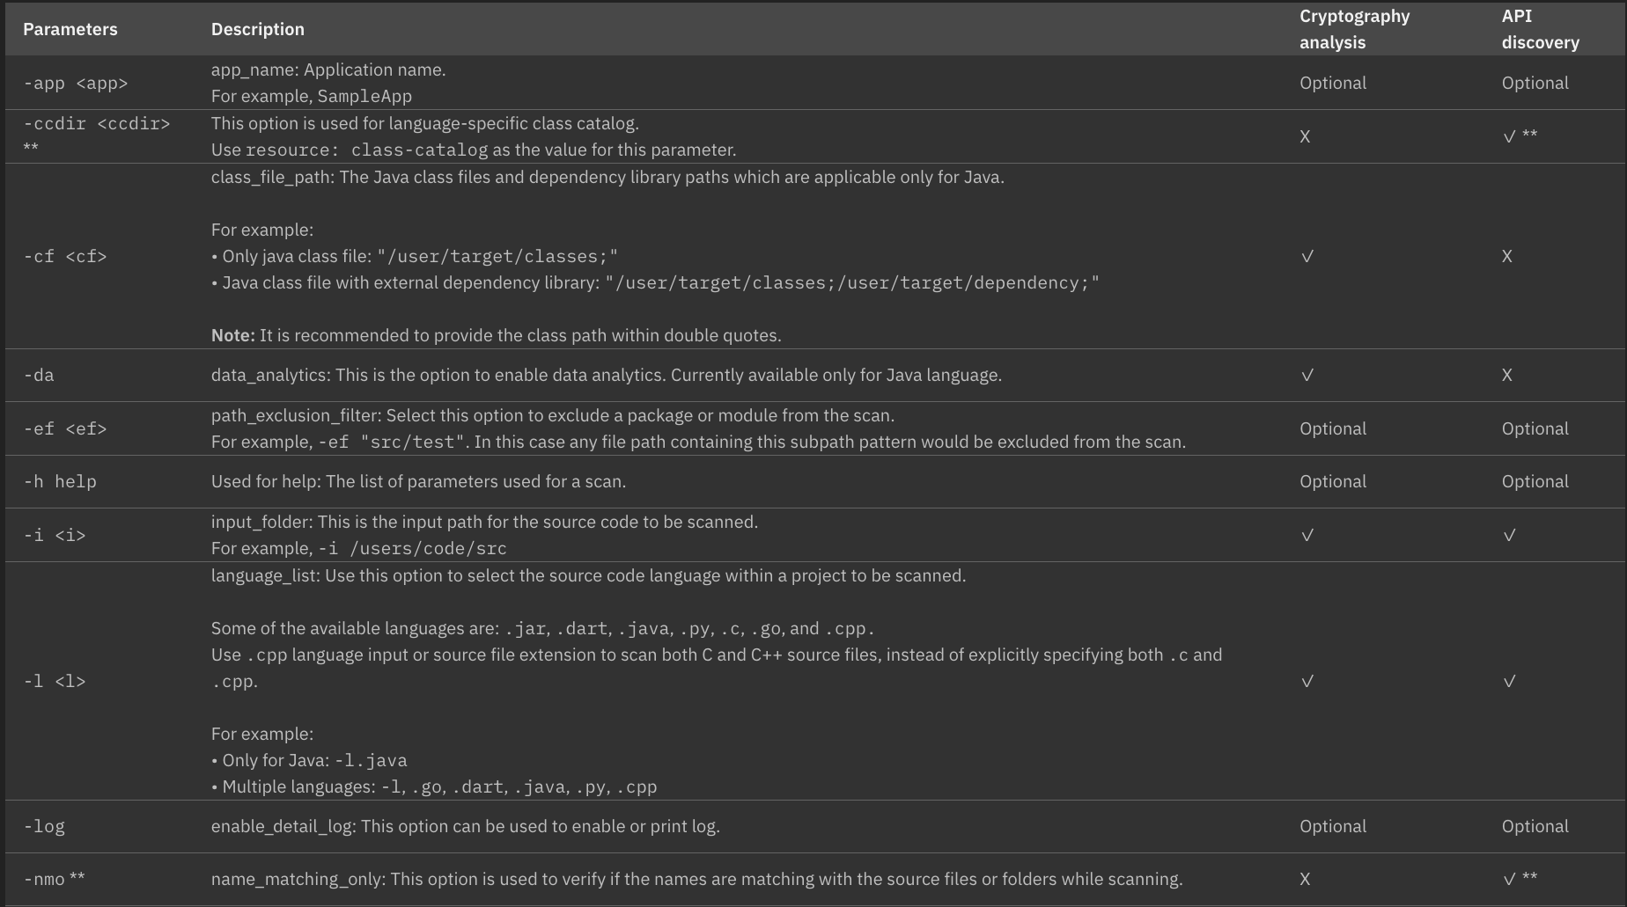Image resolution: width=1627 pixels, height=907 pixels.
Task: Select the -l <l> parameter cell
Action: pyautogui.click(x=55, y=682)
